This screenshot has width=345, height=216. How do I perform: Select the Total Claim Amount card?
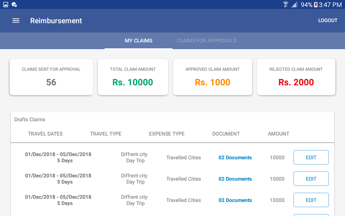point(133,77)
